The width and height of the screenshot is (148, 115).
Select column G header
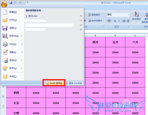tap(135, 36)
